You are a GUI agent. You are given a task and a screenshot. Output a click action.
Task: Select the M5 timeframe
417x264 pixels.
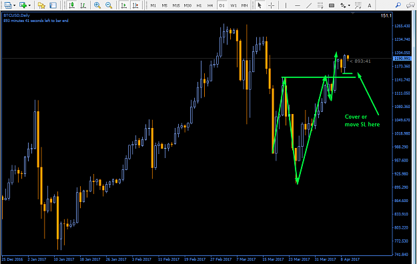pyautogui.click(x=165, y=5)
